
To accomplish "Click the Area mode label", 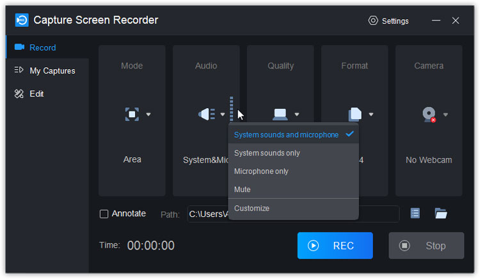I will [132, 159].
